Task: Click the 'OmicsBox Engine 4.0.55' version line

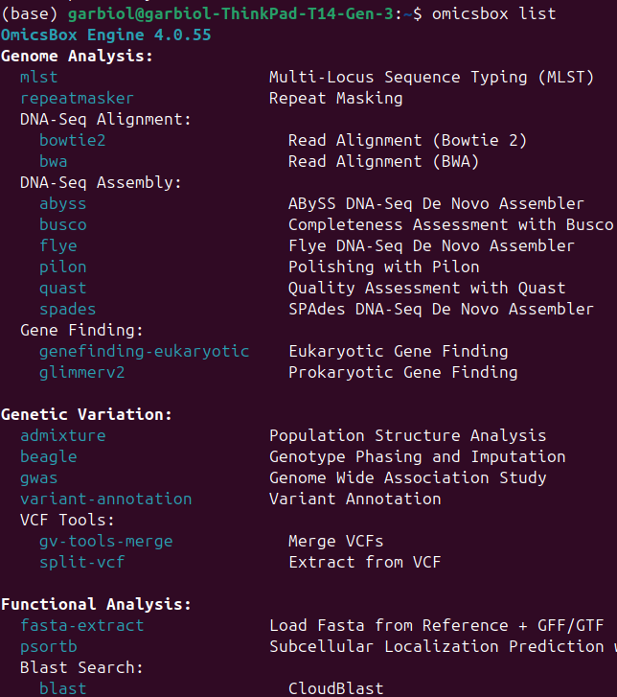Action: pos(105,35)
